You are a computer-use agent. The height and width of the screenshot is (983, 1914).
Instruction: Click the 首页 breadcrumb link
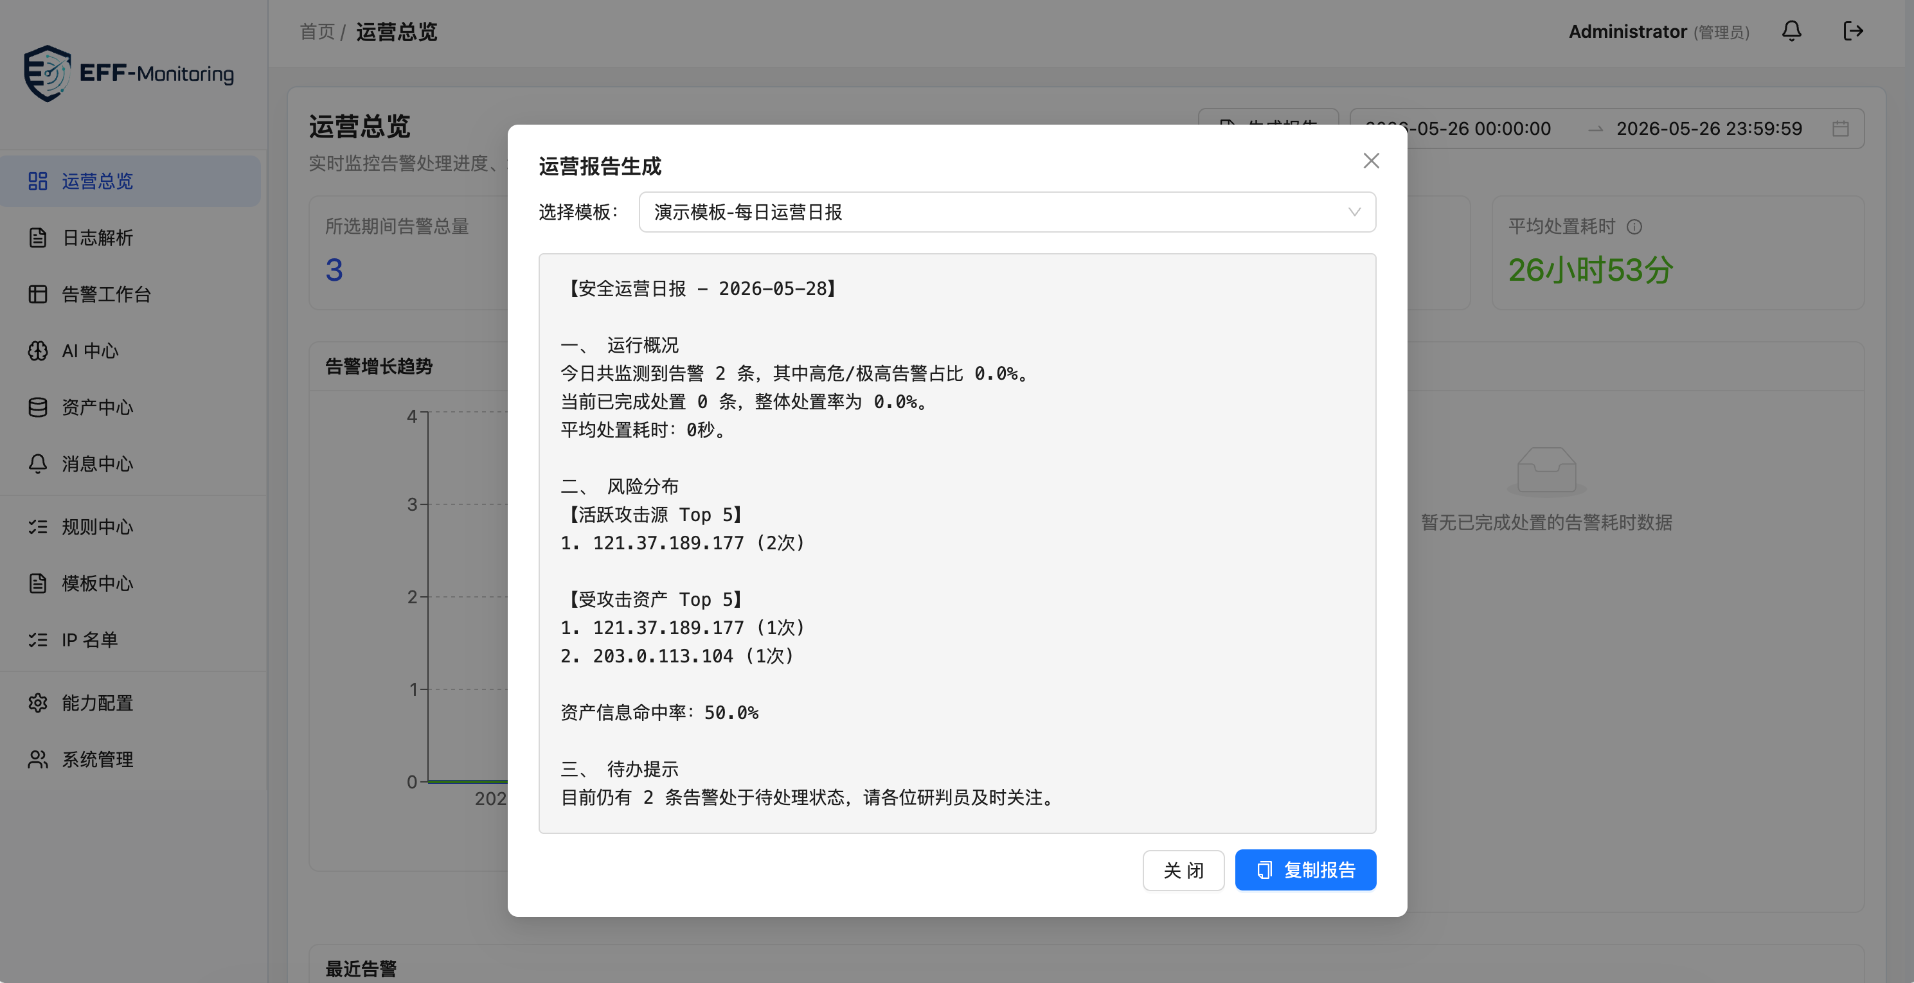coord(318,32)
